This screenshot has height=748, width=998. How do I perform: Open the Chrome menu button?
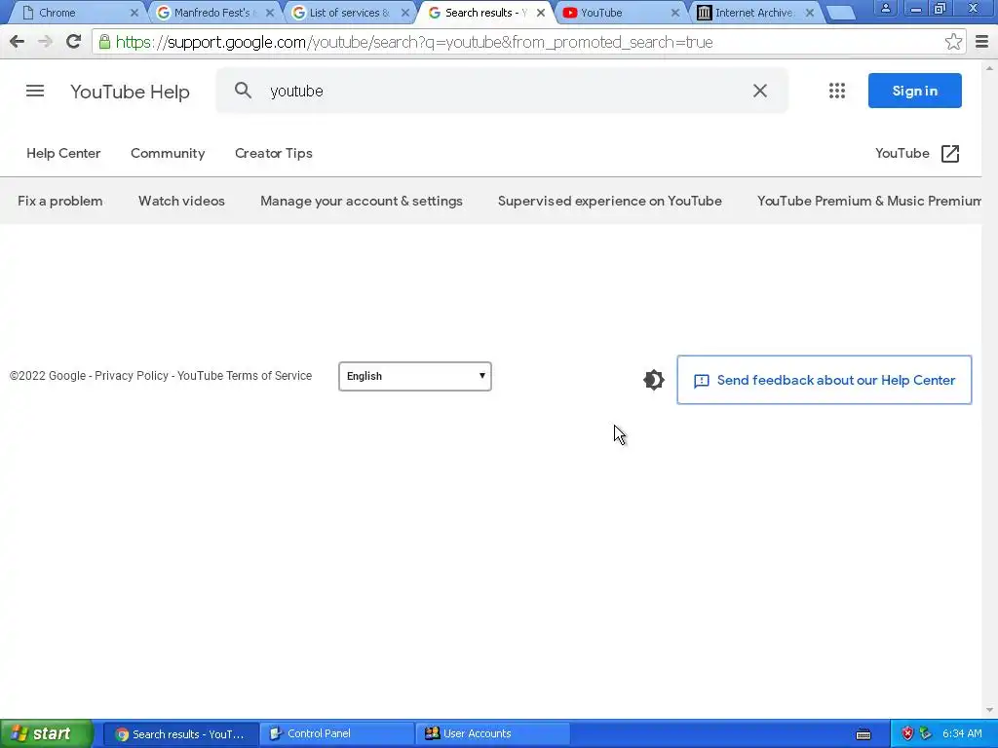(982, 42)
